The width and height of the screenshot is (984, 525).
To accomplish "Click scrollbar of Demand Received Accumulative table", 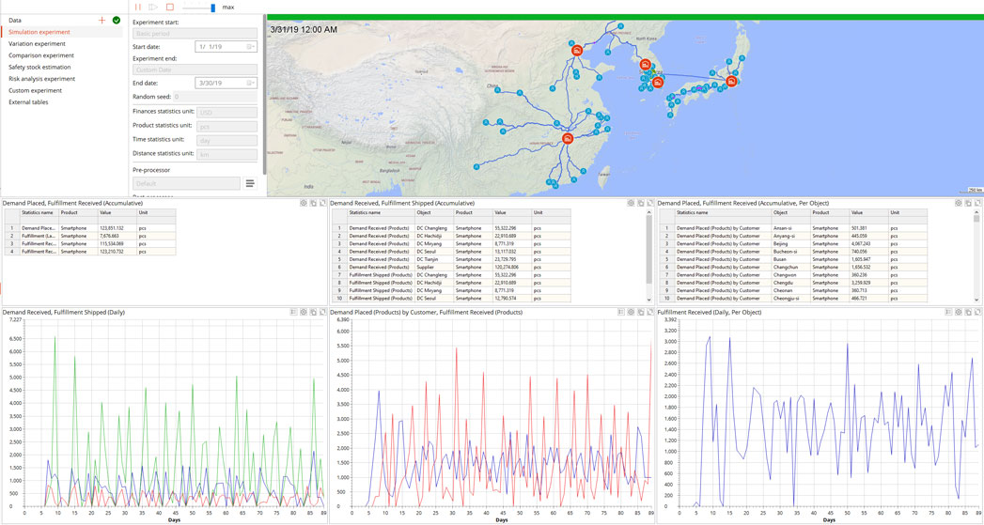I will click(x=649, y=250).
